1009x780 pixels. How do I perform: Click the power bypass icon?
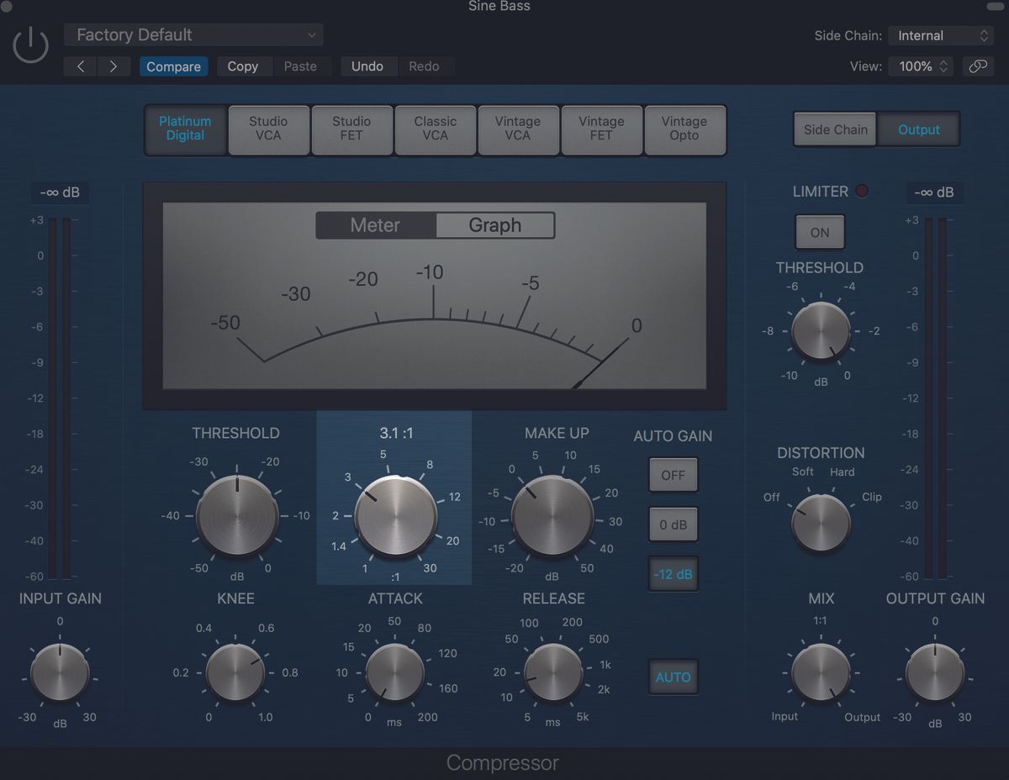(30, 45)
